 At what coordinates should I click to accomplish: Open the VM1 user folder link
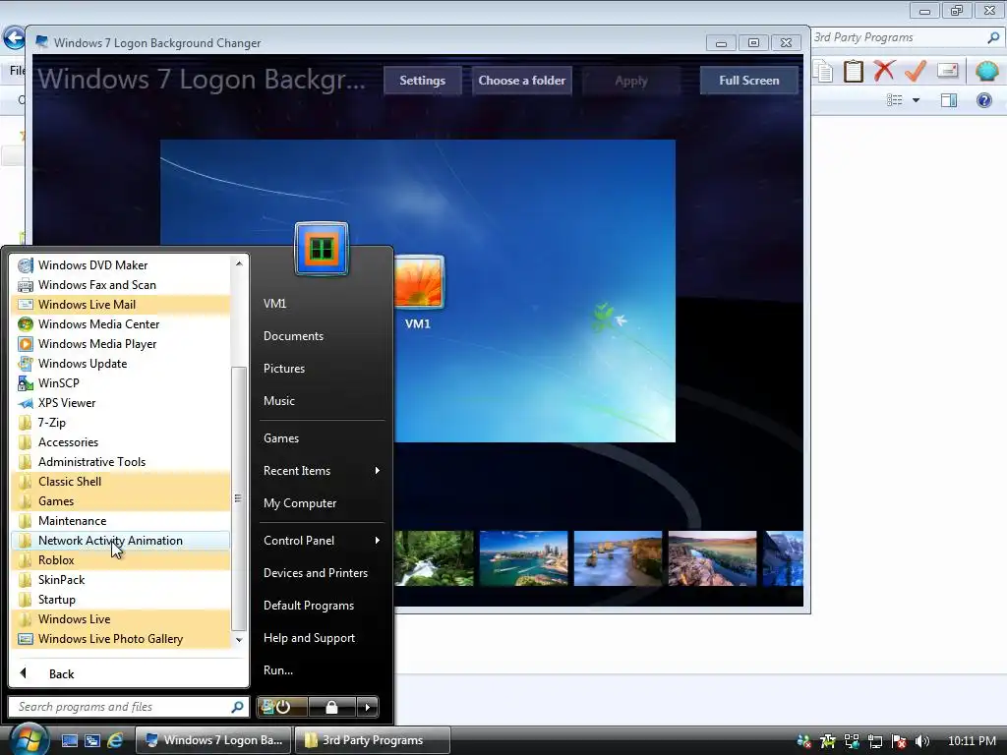[x=275, y=304]
